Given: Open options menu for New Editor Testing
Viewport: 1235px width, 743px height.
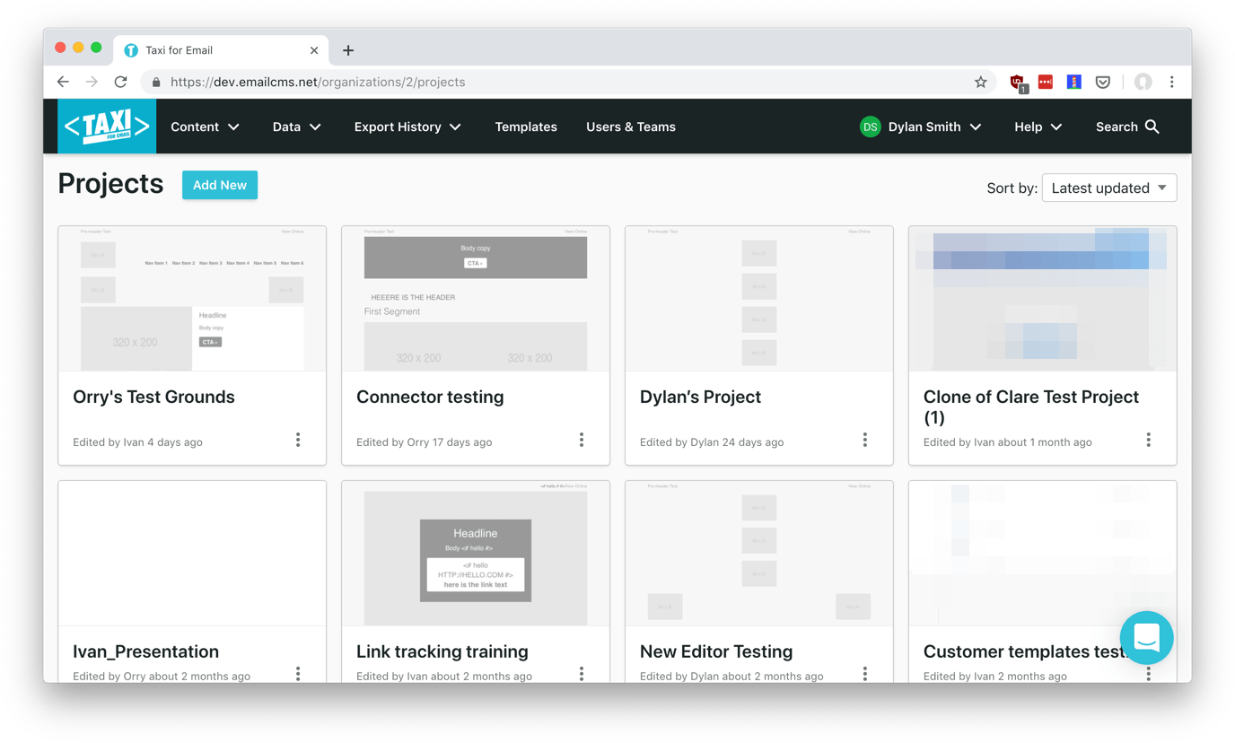Looking at the screenshot, I should pos(865,673).
